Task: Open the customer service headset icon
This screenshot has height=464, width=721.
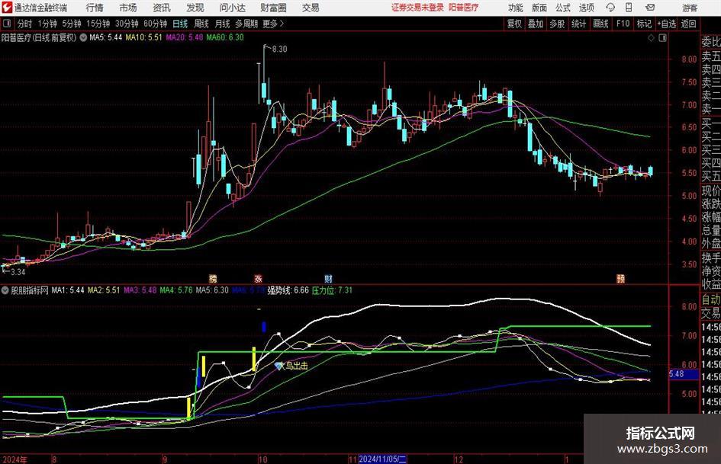Action: tap(610, 8)
